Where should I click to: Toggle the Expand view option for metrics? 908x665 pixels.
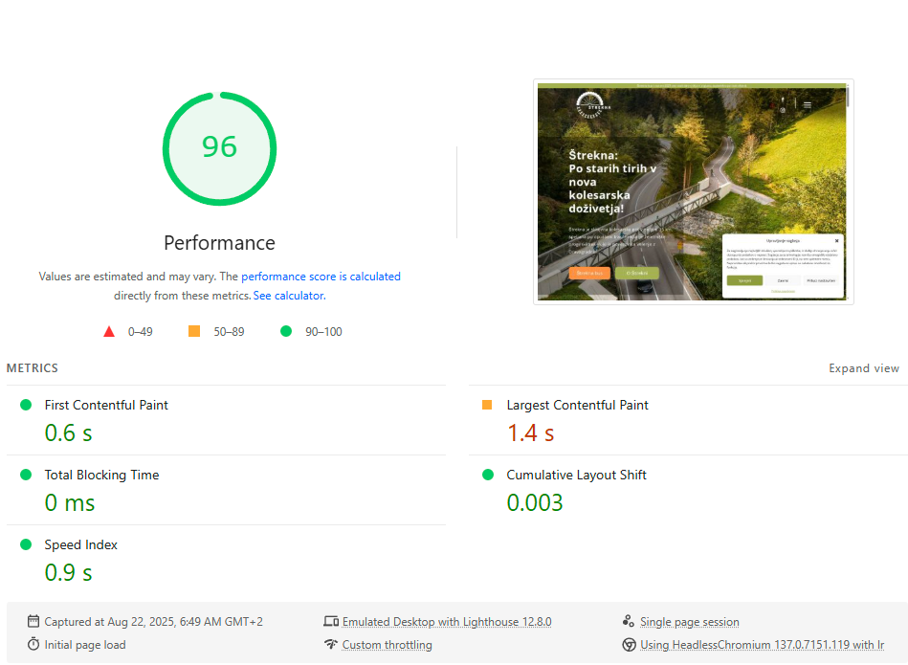click(x=863, y=368)
